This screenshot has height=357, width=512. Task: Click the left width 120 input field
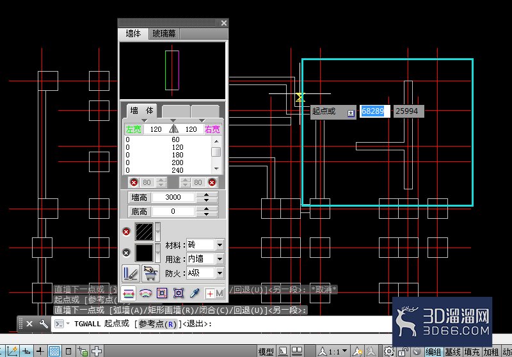click(x=156, y=129)
